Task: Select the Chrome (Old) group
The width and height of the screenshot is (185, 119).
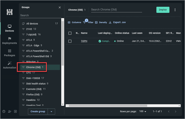Action: tap(40, 67)
